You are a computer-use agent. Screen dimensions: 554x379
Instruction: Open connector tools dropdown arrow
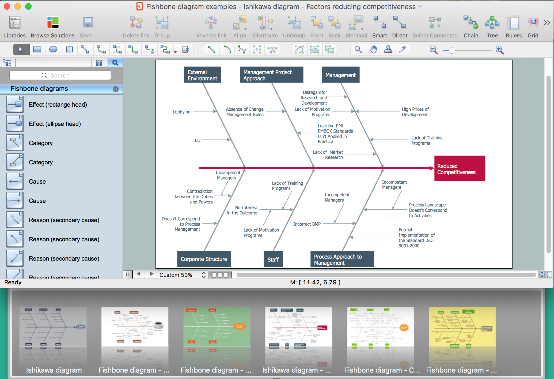tap(175, 52)
